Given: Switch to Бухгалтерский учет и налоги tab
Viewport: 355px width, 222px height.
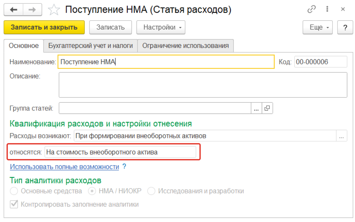Looking at the screenshot, I should [91, 46].
